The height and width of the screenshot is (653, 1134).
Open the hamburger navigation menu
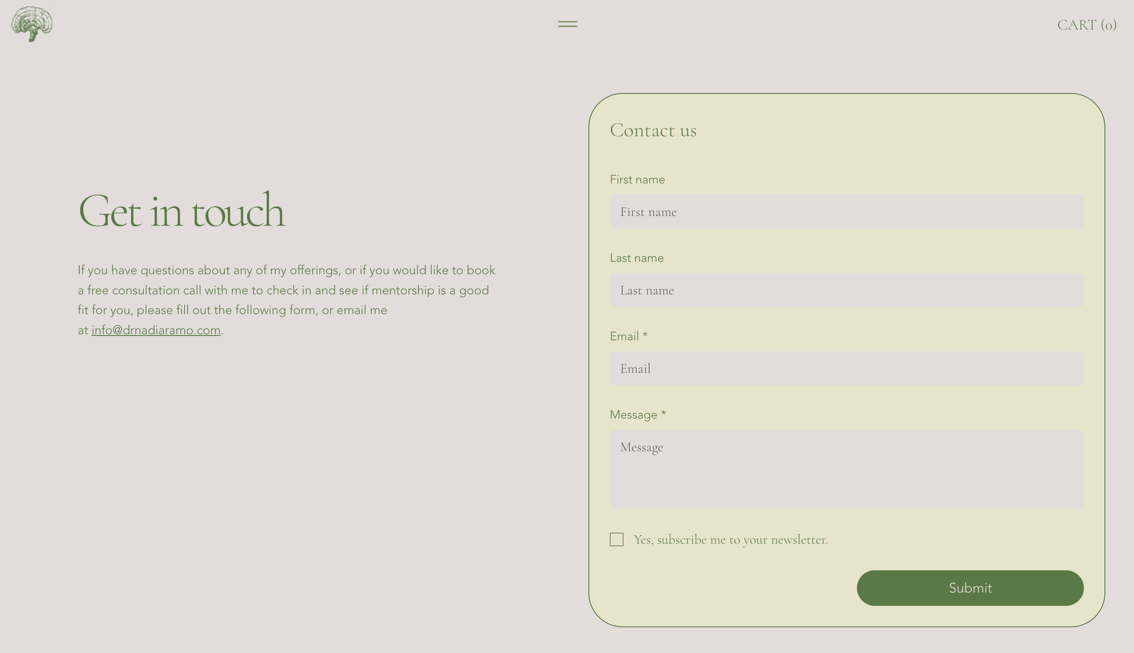click(x=567, y=24)
